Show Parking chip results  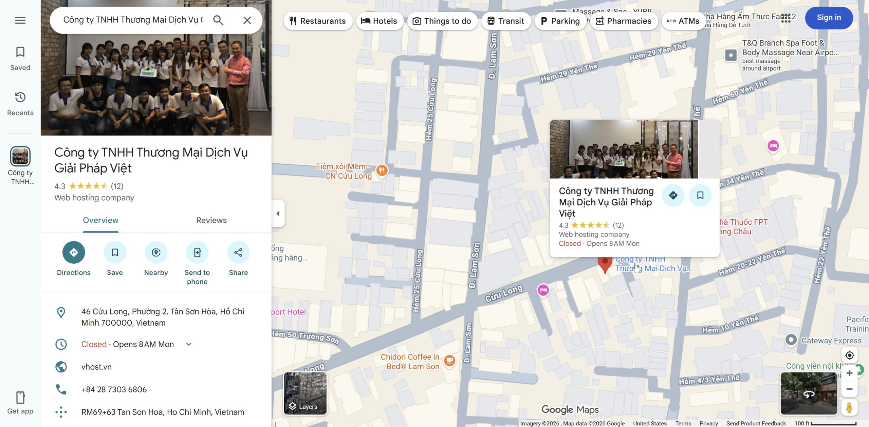560,21
